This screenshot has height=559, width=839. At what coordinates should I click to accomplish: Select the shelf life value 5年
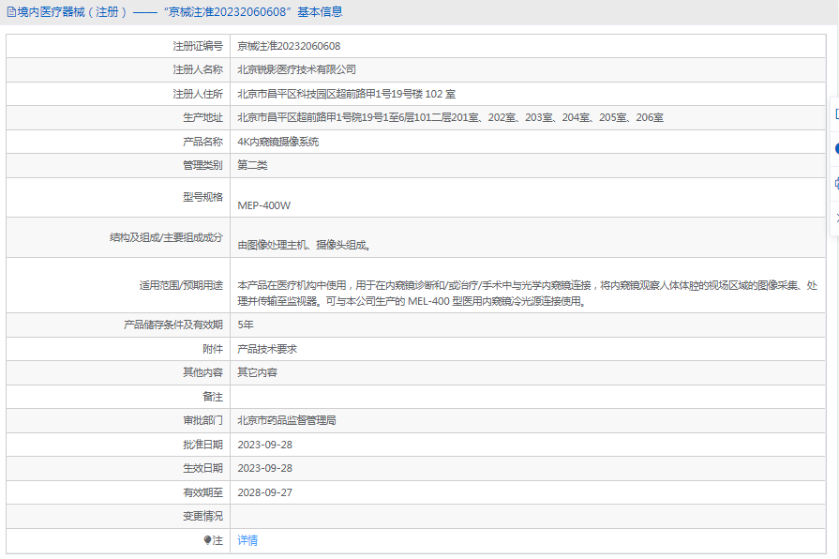coord(246,325)
